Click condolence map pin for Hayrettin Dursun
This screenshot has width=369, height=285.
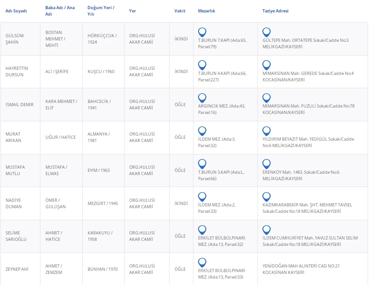[x=266, y=65]
